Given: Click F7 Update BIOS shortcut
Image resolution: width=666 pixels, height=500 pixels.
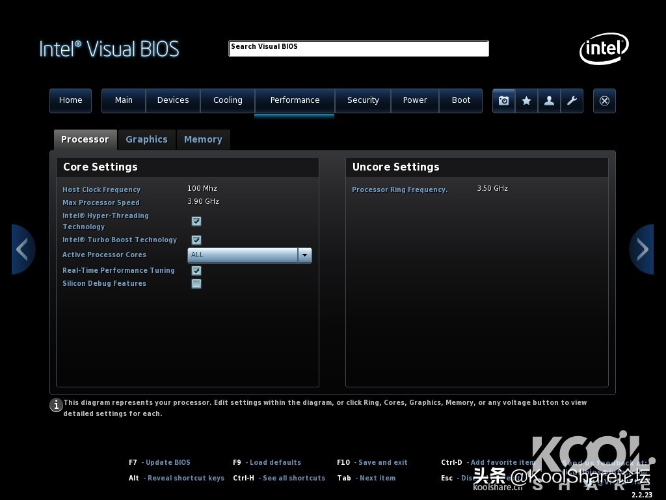Looking at the screenshot, I should (160, 462).
